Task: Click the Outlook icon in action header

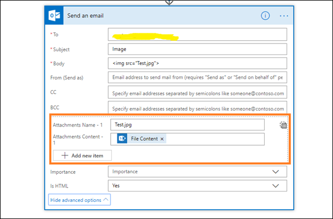Action: [x=54, y=15]
